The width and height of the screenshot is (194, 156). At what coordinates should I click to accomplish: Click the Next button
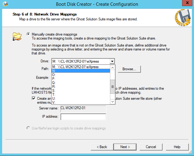125,147
